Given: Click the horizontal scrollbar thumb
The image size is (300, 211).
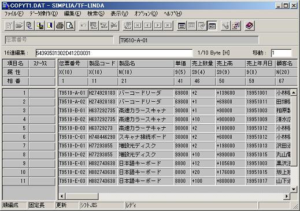Looking at the screenshot, I should pyautogui.click(x=82, y=197).
